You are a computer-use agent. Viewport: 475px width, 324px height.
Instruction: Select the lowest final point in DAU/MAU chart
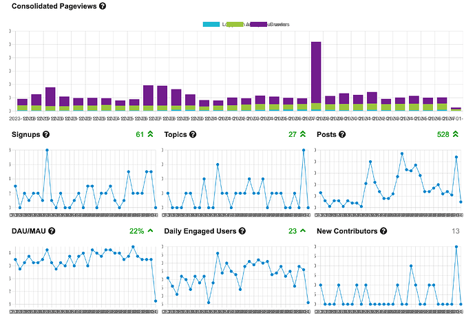pos(156,301)
